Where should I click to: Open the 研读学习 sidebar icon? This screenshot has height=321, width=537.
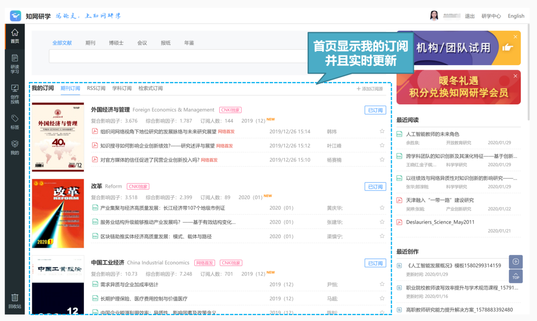click(x=15, y=63)
